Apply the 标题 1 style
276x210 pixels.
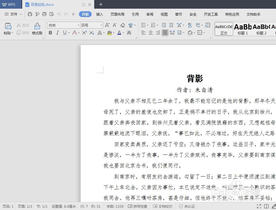point(242,29)
